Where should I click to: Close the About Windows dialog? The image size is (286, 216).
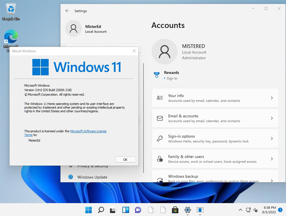(134, 51)
